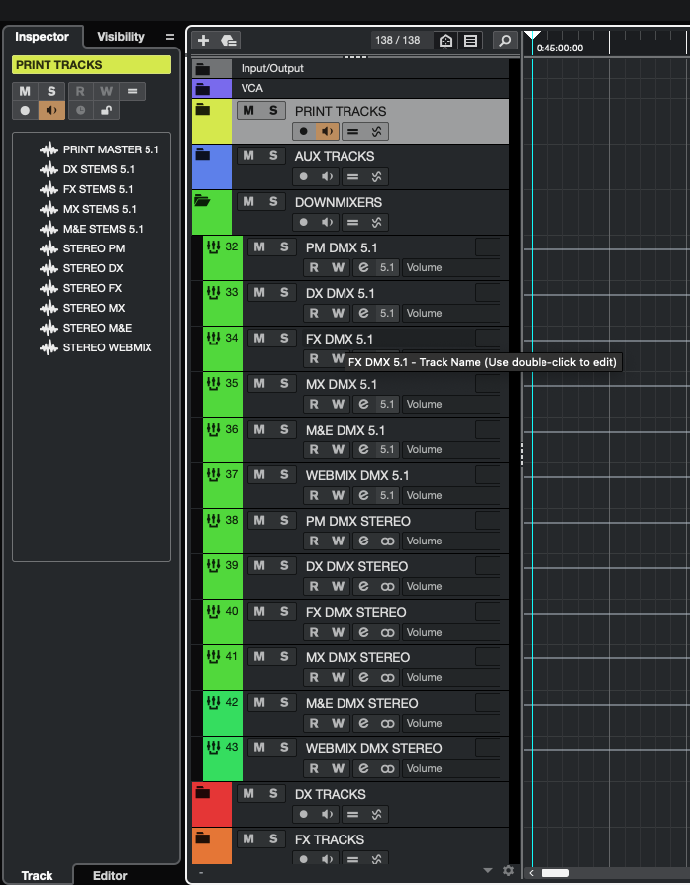
Task: Click the automation clock icon in the Inspector
Action: pos(81,110)
